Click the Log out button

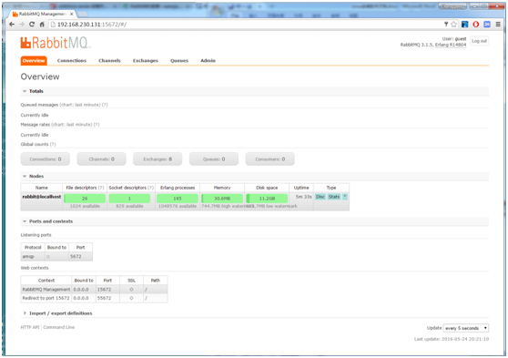coord(479,41)
